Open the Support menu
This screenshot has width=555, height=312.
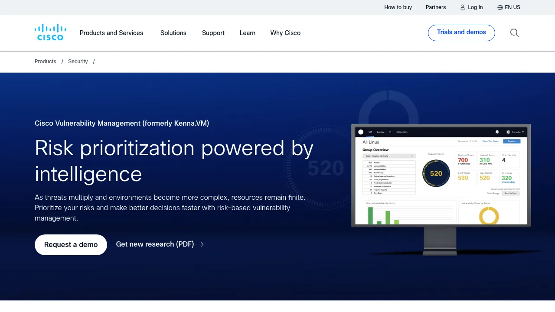coord(213,33)
